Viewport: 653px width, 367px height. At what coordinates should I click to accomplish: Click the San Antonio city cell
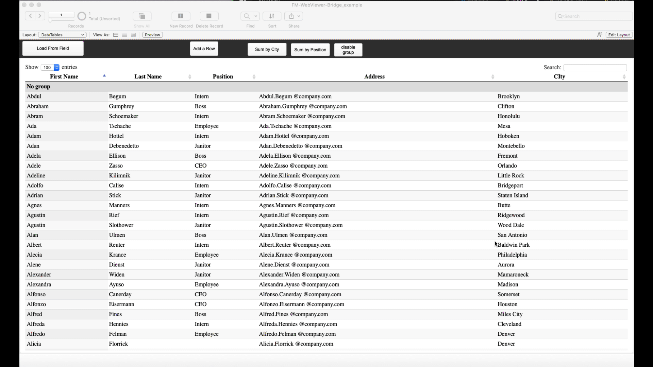coord(562,235)
